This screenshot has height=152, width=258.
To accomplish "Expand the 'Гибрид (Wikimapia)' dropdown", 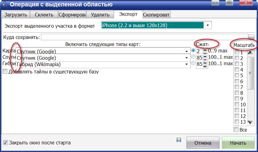I will [x=186, y=64].
